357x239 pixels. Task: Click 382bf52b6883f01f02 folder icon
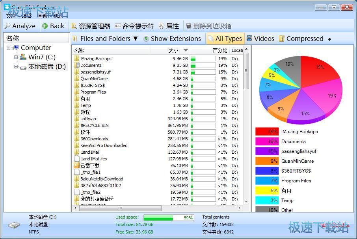coord(77,186)
